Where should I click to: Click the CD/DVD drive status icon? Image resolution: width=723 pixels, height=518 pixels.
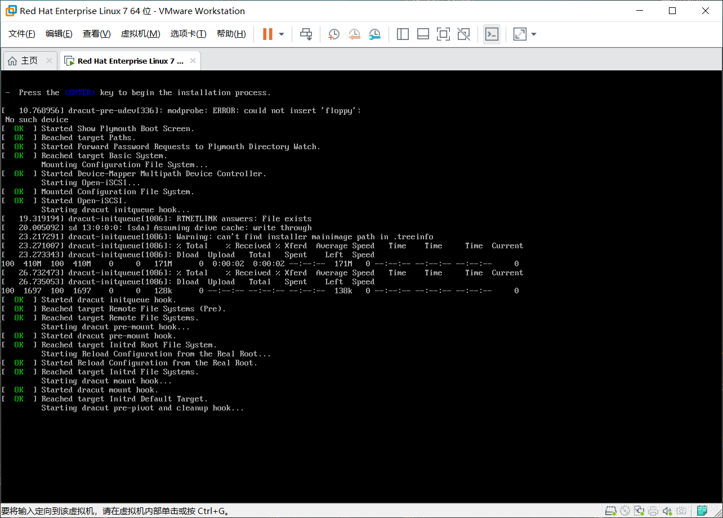pos(625,511)
